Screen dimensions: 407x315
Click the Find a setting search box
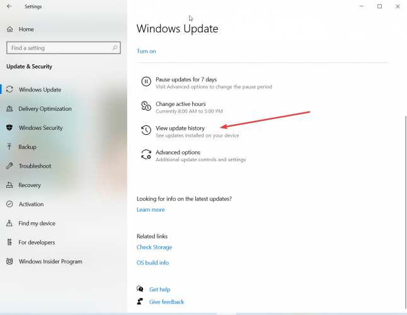point(64,48)
